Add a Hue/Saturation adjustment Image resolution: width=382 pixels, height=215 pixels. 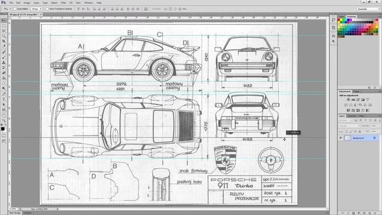346,105
